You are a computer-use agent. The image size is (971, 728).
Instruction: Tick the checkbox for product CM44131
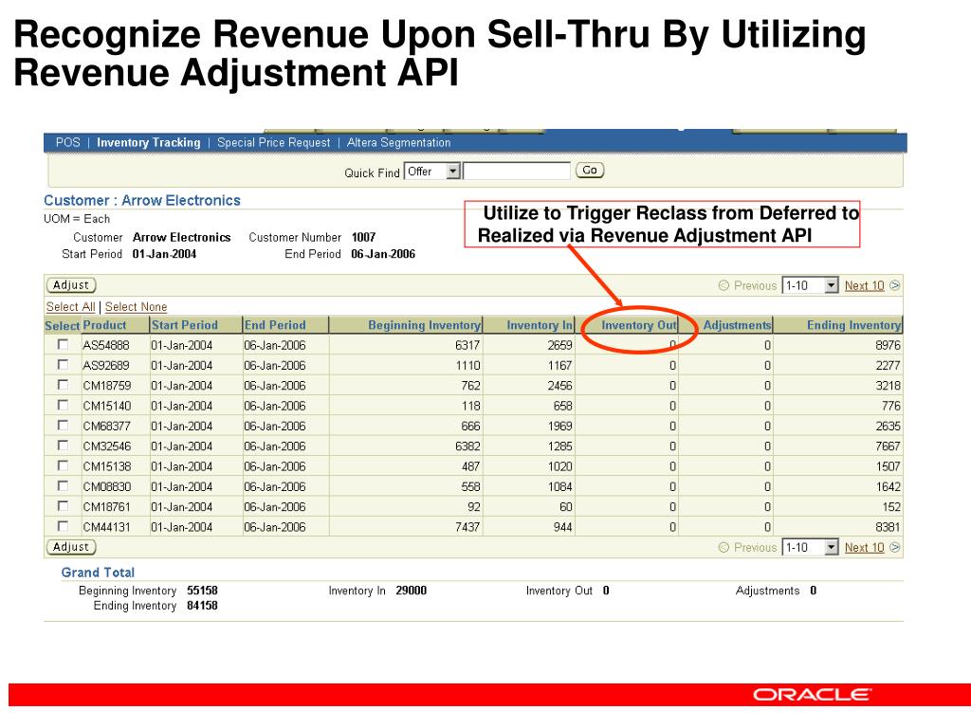click(63, 526)
